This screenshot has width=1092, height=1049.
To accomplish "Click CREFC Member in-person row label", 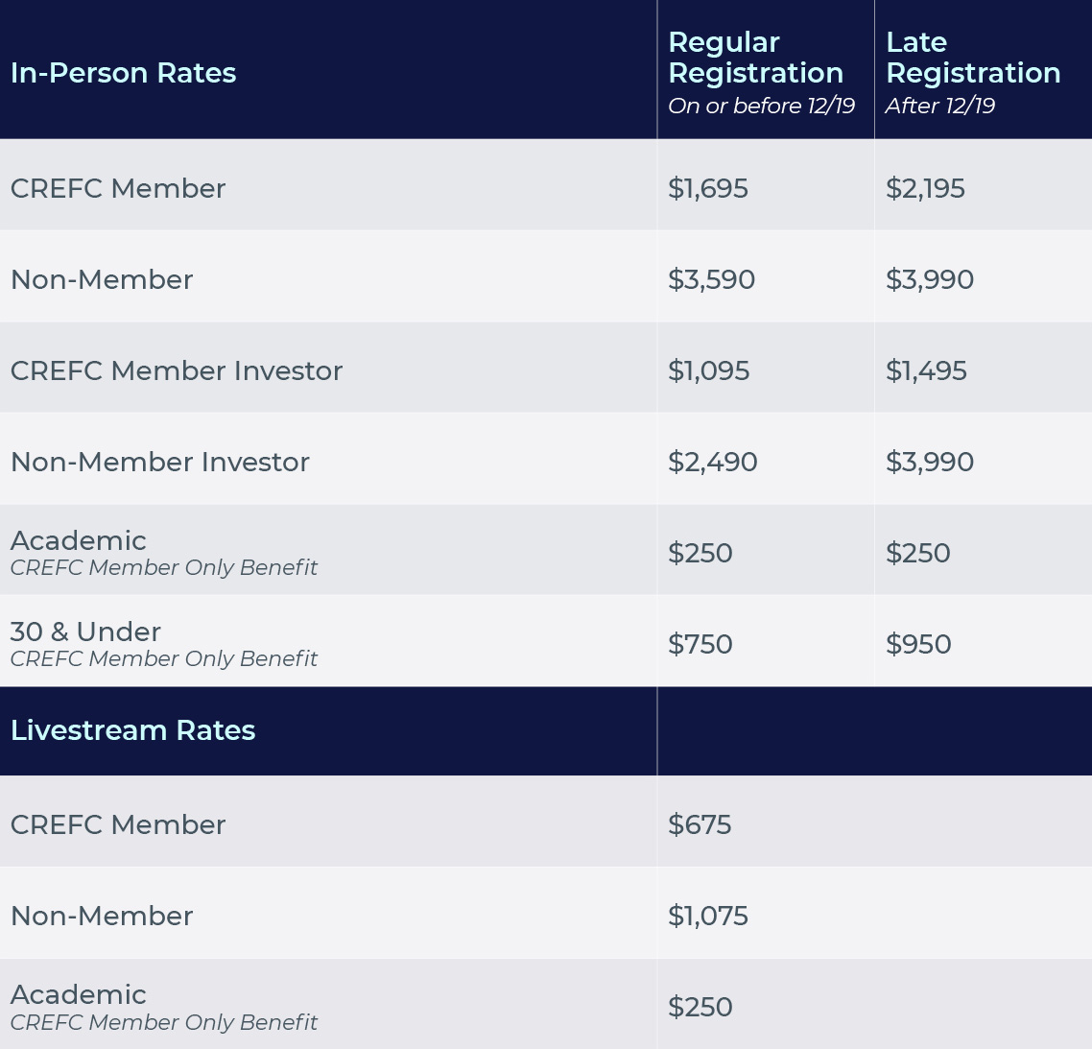I will (118, 188).
